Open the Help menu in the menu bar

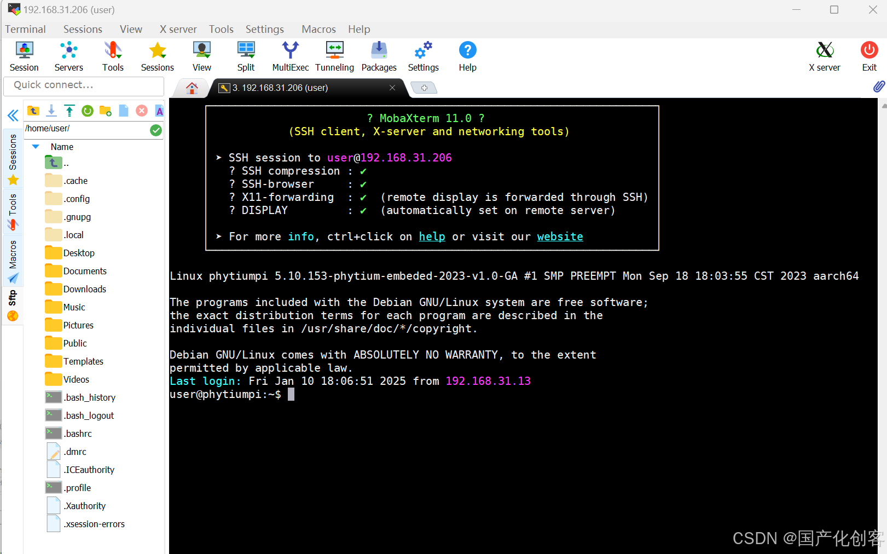(x=359, y=29)
